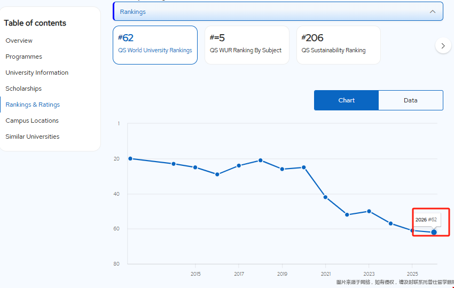Navigate to Scholarships section

(x=24, y=89)
